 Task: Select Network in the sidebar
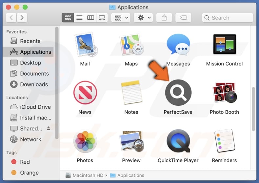29,139
